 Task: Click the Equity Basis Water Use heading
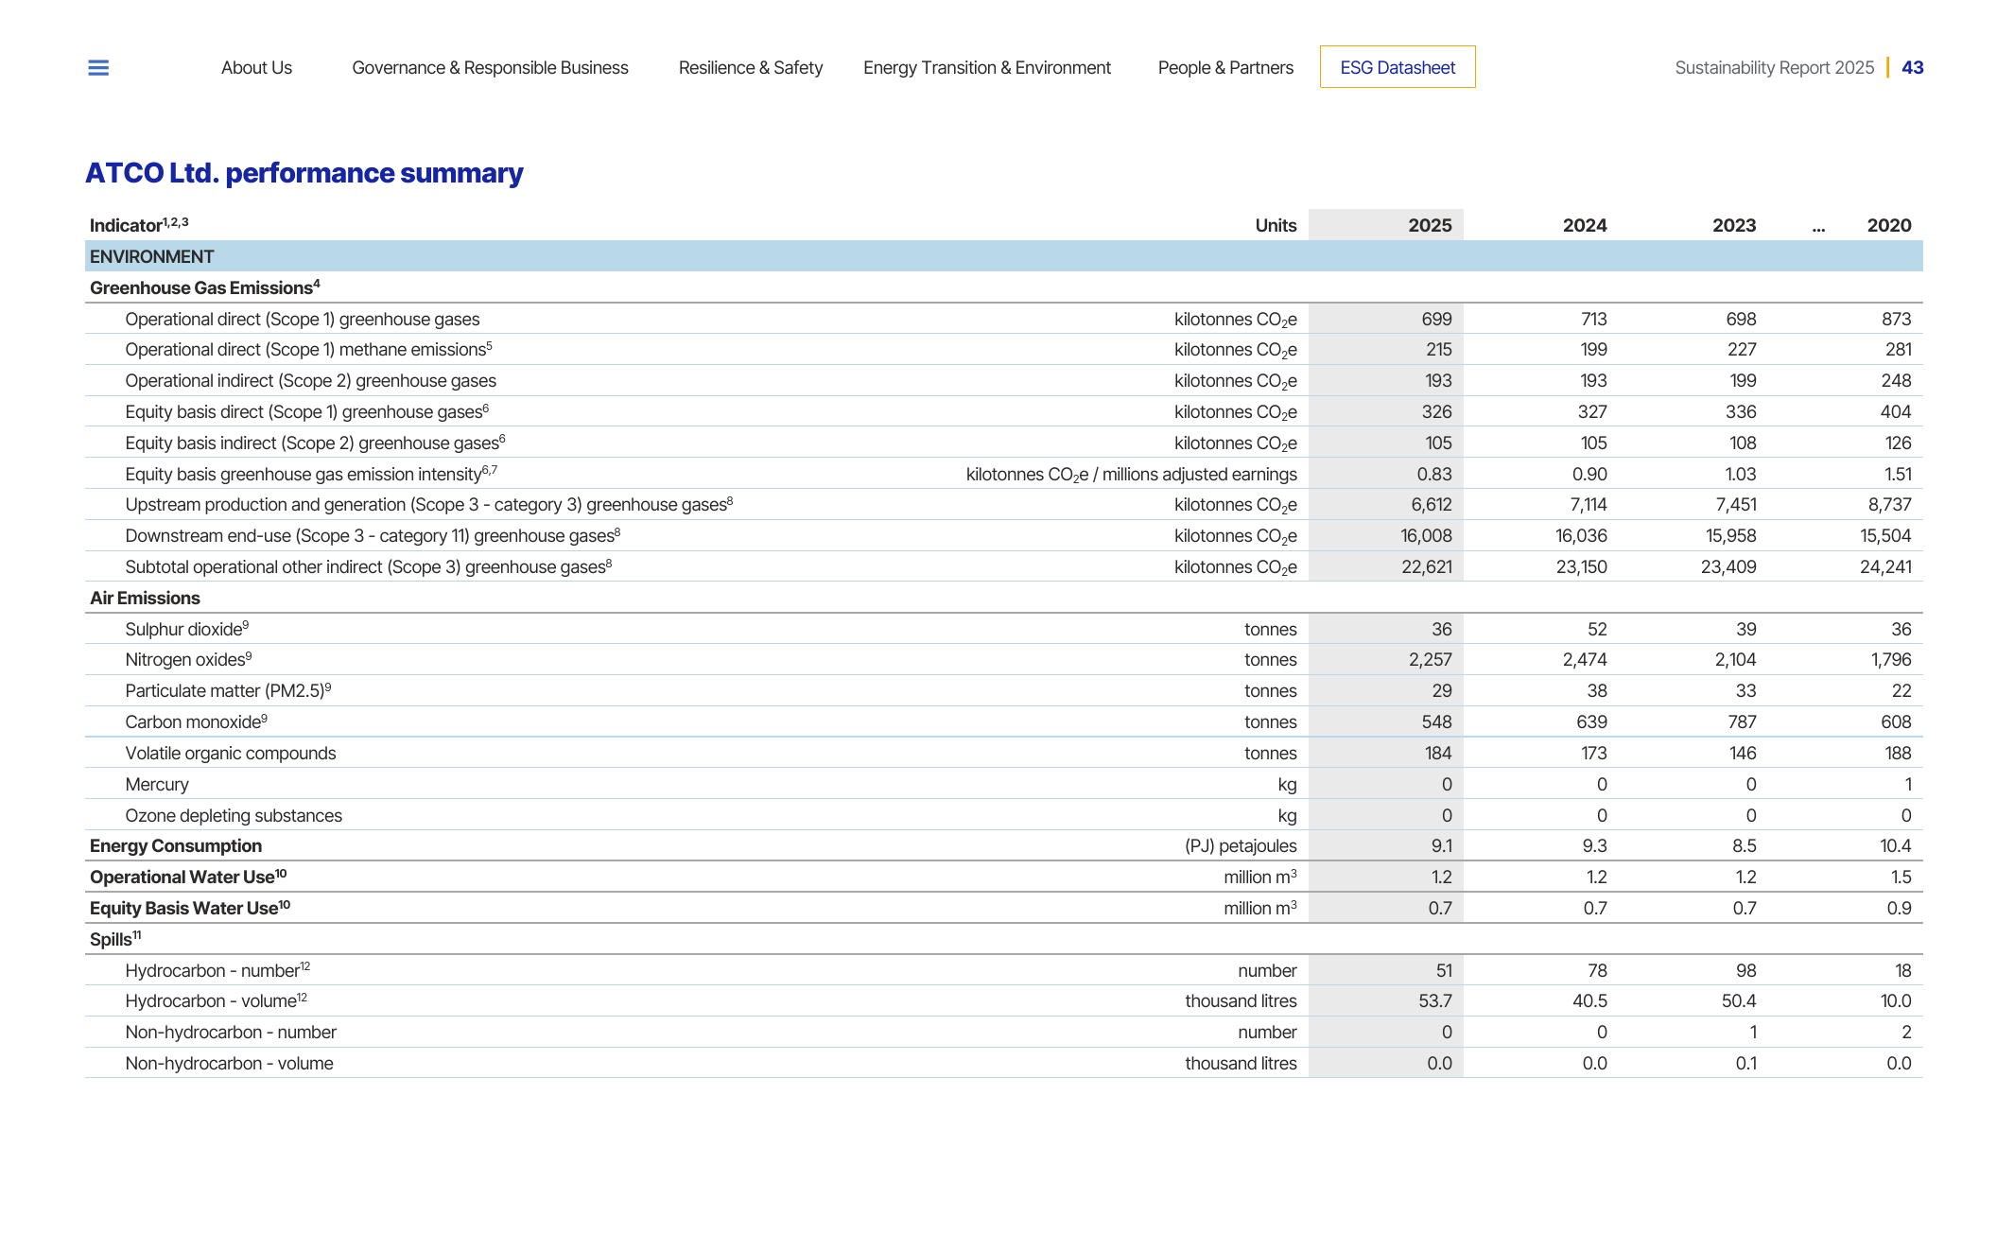pos(190,908)
